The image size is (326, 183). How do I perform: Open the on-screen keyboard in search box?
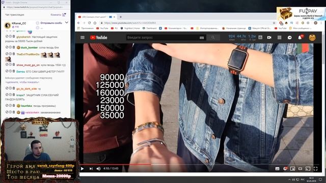tap(202, 38)
